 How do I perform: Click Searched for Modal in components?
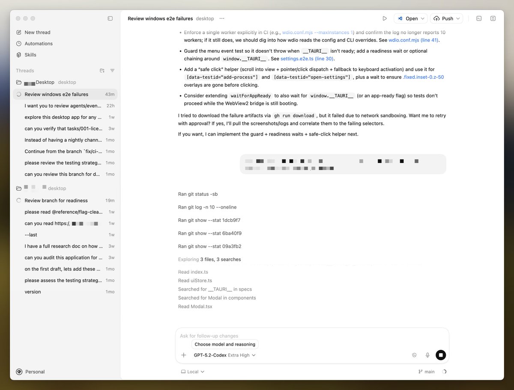(217, 298)
